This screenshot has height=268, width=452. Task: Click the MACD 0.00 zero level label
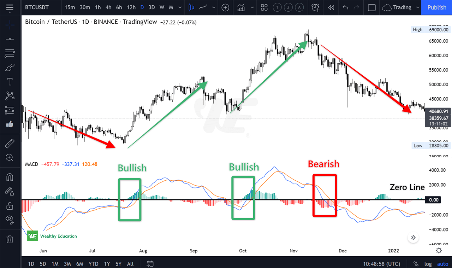tap(434, 200)
